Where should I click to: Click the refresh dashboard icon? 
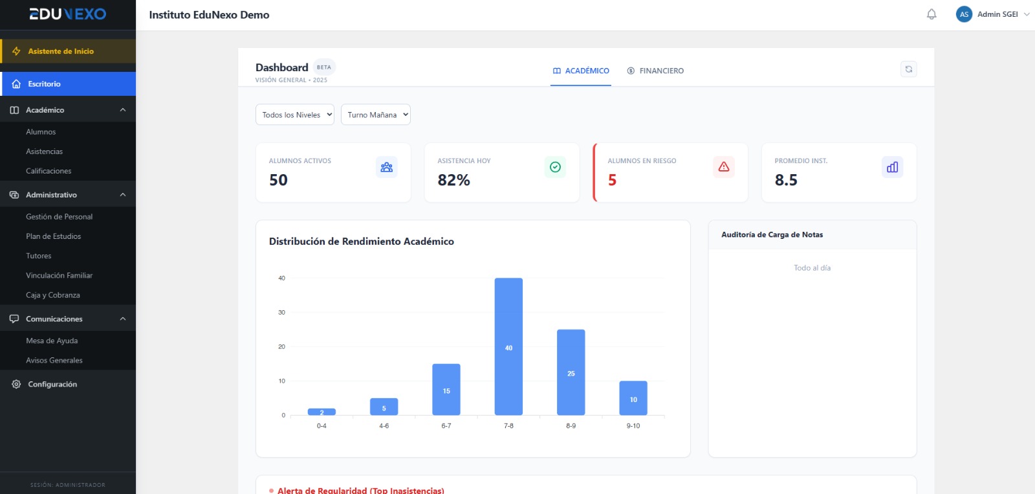point(908,69)
